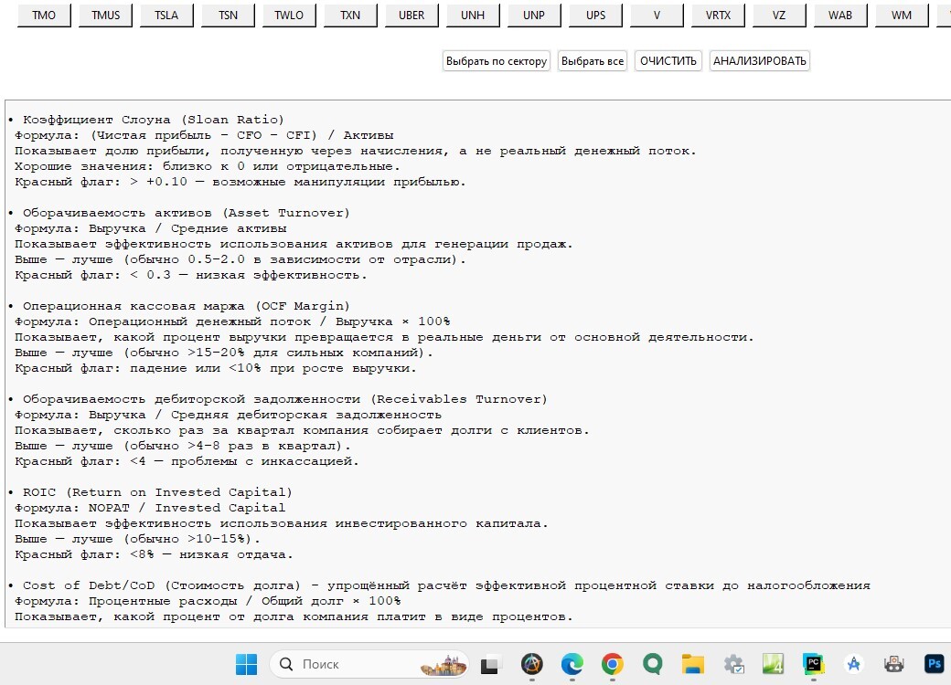Open the dark circular A-logo taskbar app
The width and height of the screenshot is (951, 685).
click(x=532, y=664)
